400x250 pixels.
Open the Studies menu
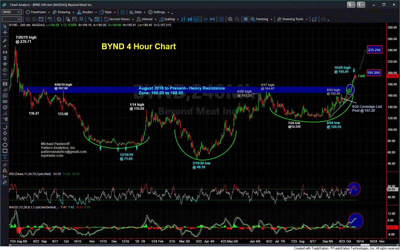87,12
